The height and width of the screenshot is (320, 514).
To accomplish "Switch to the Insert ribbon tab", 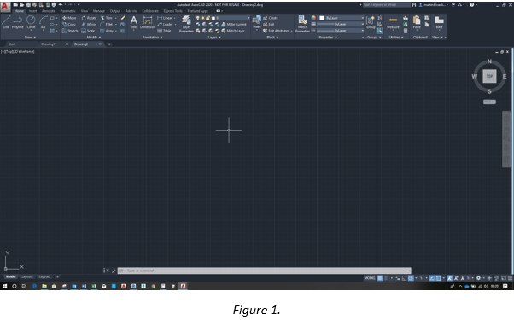I will pyautogui.click(x=32, y=11).
